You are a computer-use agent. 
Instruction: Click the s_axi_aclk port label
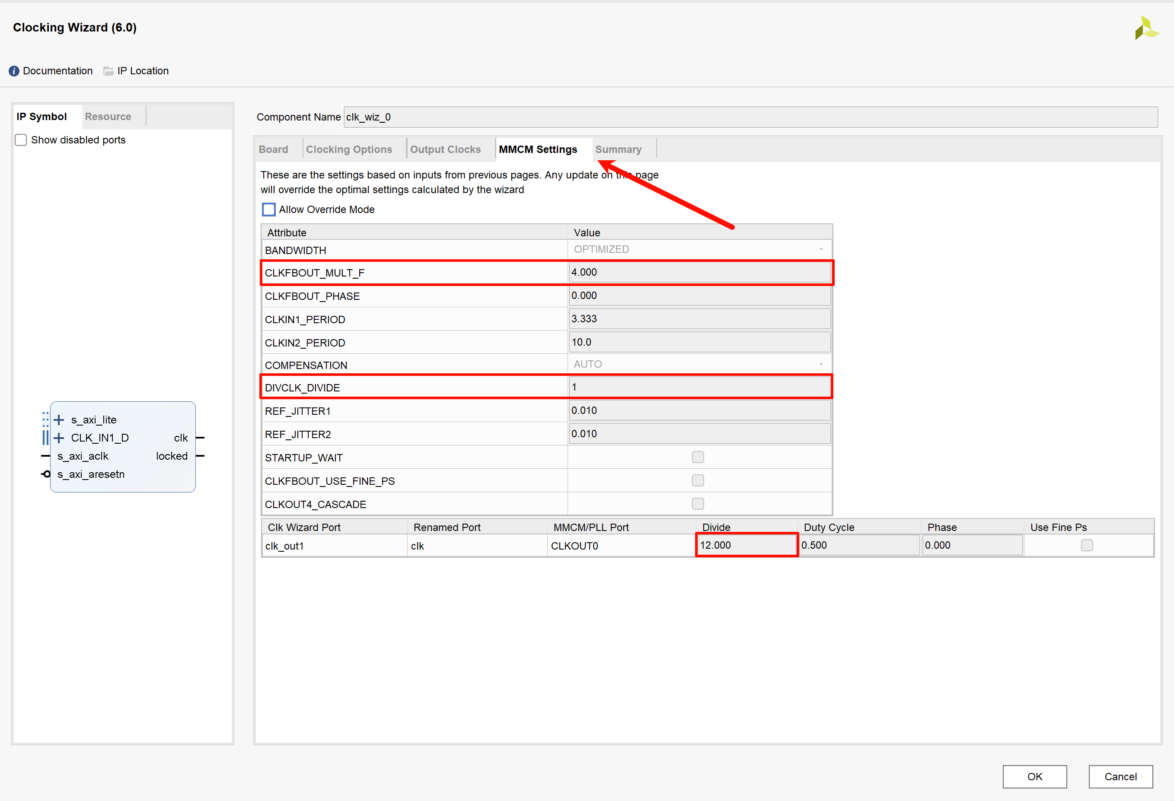[x=83, y=456]
